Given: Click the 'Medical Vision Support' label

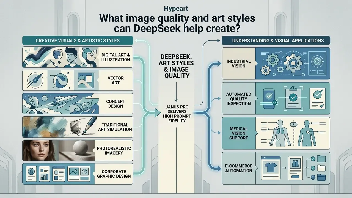Looking at the screenshot, I should (238, 133).
